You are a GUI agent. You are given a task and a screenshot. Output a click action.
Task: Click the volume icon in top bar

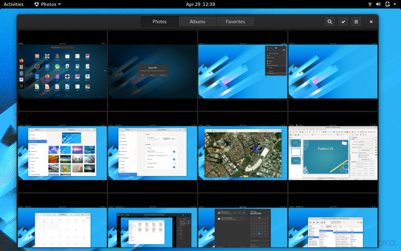click(378, 4)
